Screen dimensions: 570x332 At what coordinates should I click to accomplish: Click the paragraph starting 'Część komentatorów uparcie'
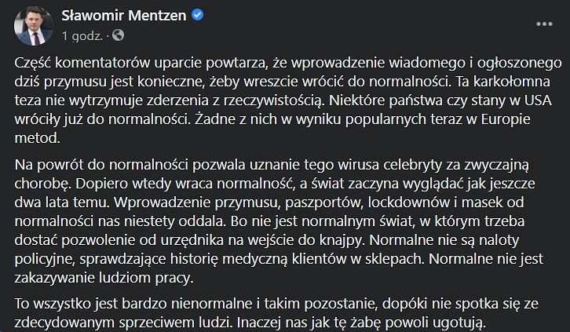click(288, 100)
